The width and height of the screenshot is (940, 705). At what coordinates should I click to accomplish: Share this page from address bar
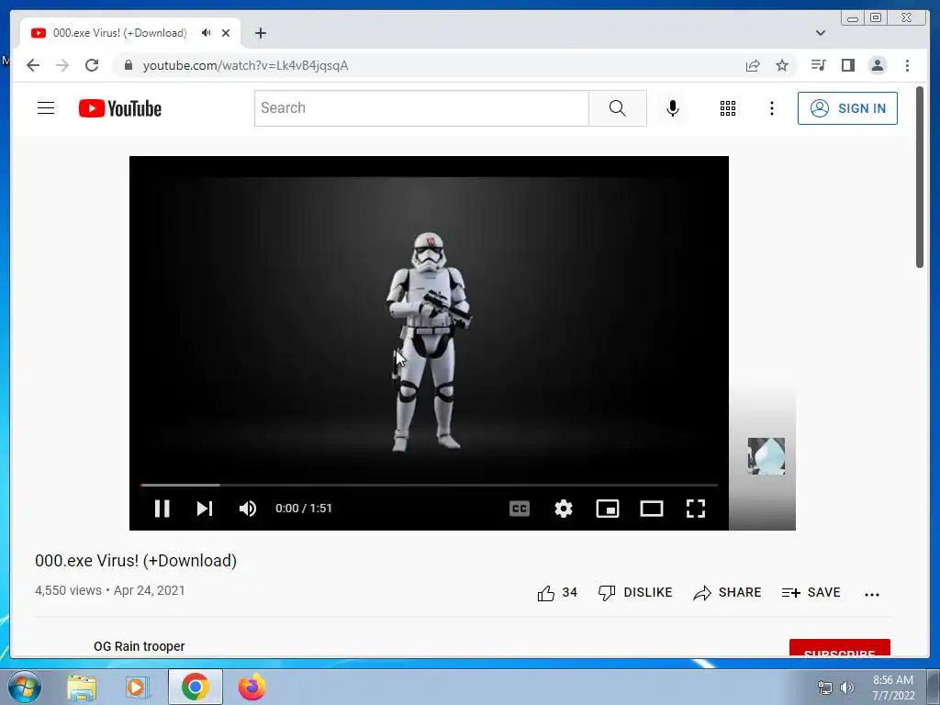753,65
